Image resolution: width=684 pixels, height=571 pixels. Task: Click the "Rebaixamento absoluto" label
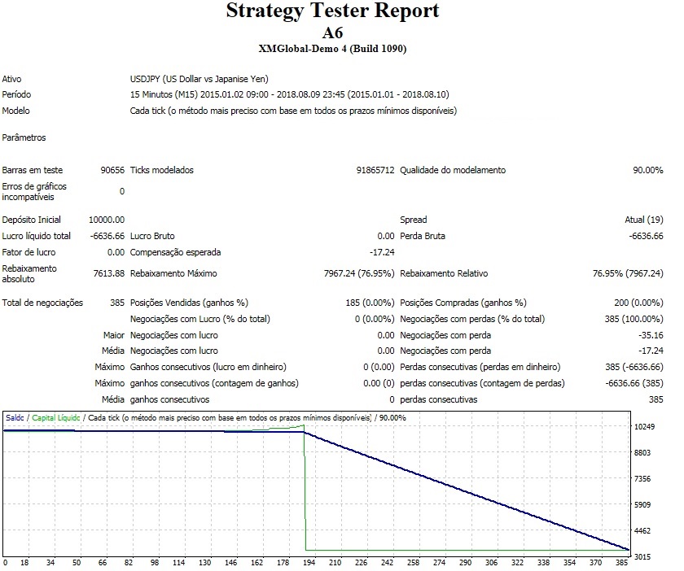[x=29, y=274]
